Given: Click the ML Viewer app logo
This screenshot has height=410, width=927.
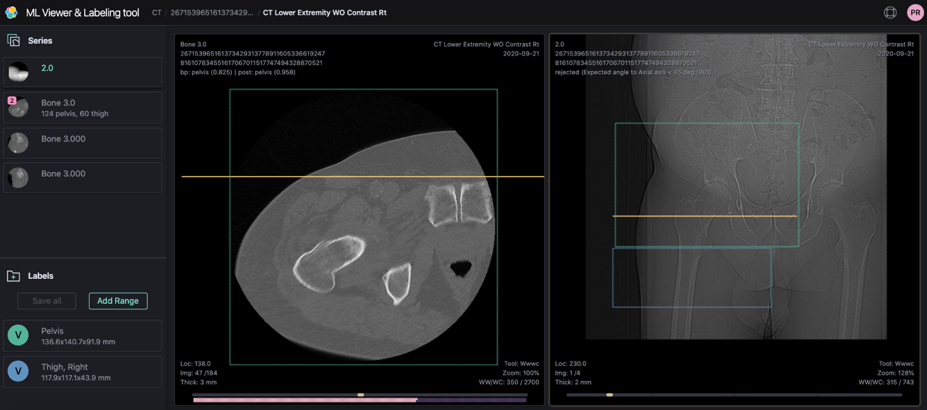Looking at the screenshot, I should click(11, 12).
